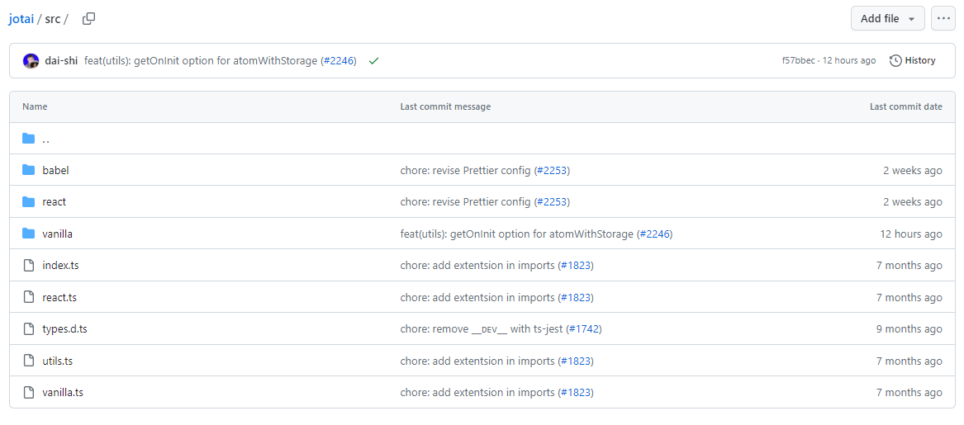Click the parent directory folder icon
964x425 pixels.
[28, 138]
